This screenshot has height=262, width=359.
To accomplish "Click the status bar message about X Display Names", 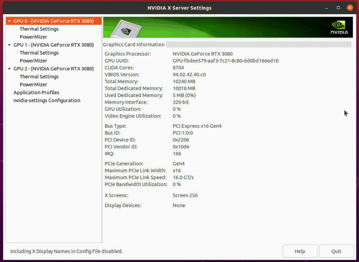I will click(67, 251).
